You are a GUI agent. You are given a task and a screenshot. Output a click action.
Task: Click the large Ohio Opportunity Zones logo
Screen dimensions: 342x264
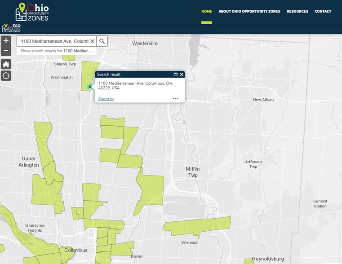click(x=32, y=12)
